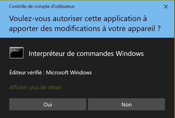Close the User Account Control dialog
This screenshot has height=118, width=175.
(x=166, y=7)
